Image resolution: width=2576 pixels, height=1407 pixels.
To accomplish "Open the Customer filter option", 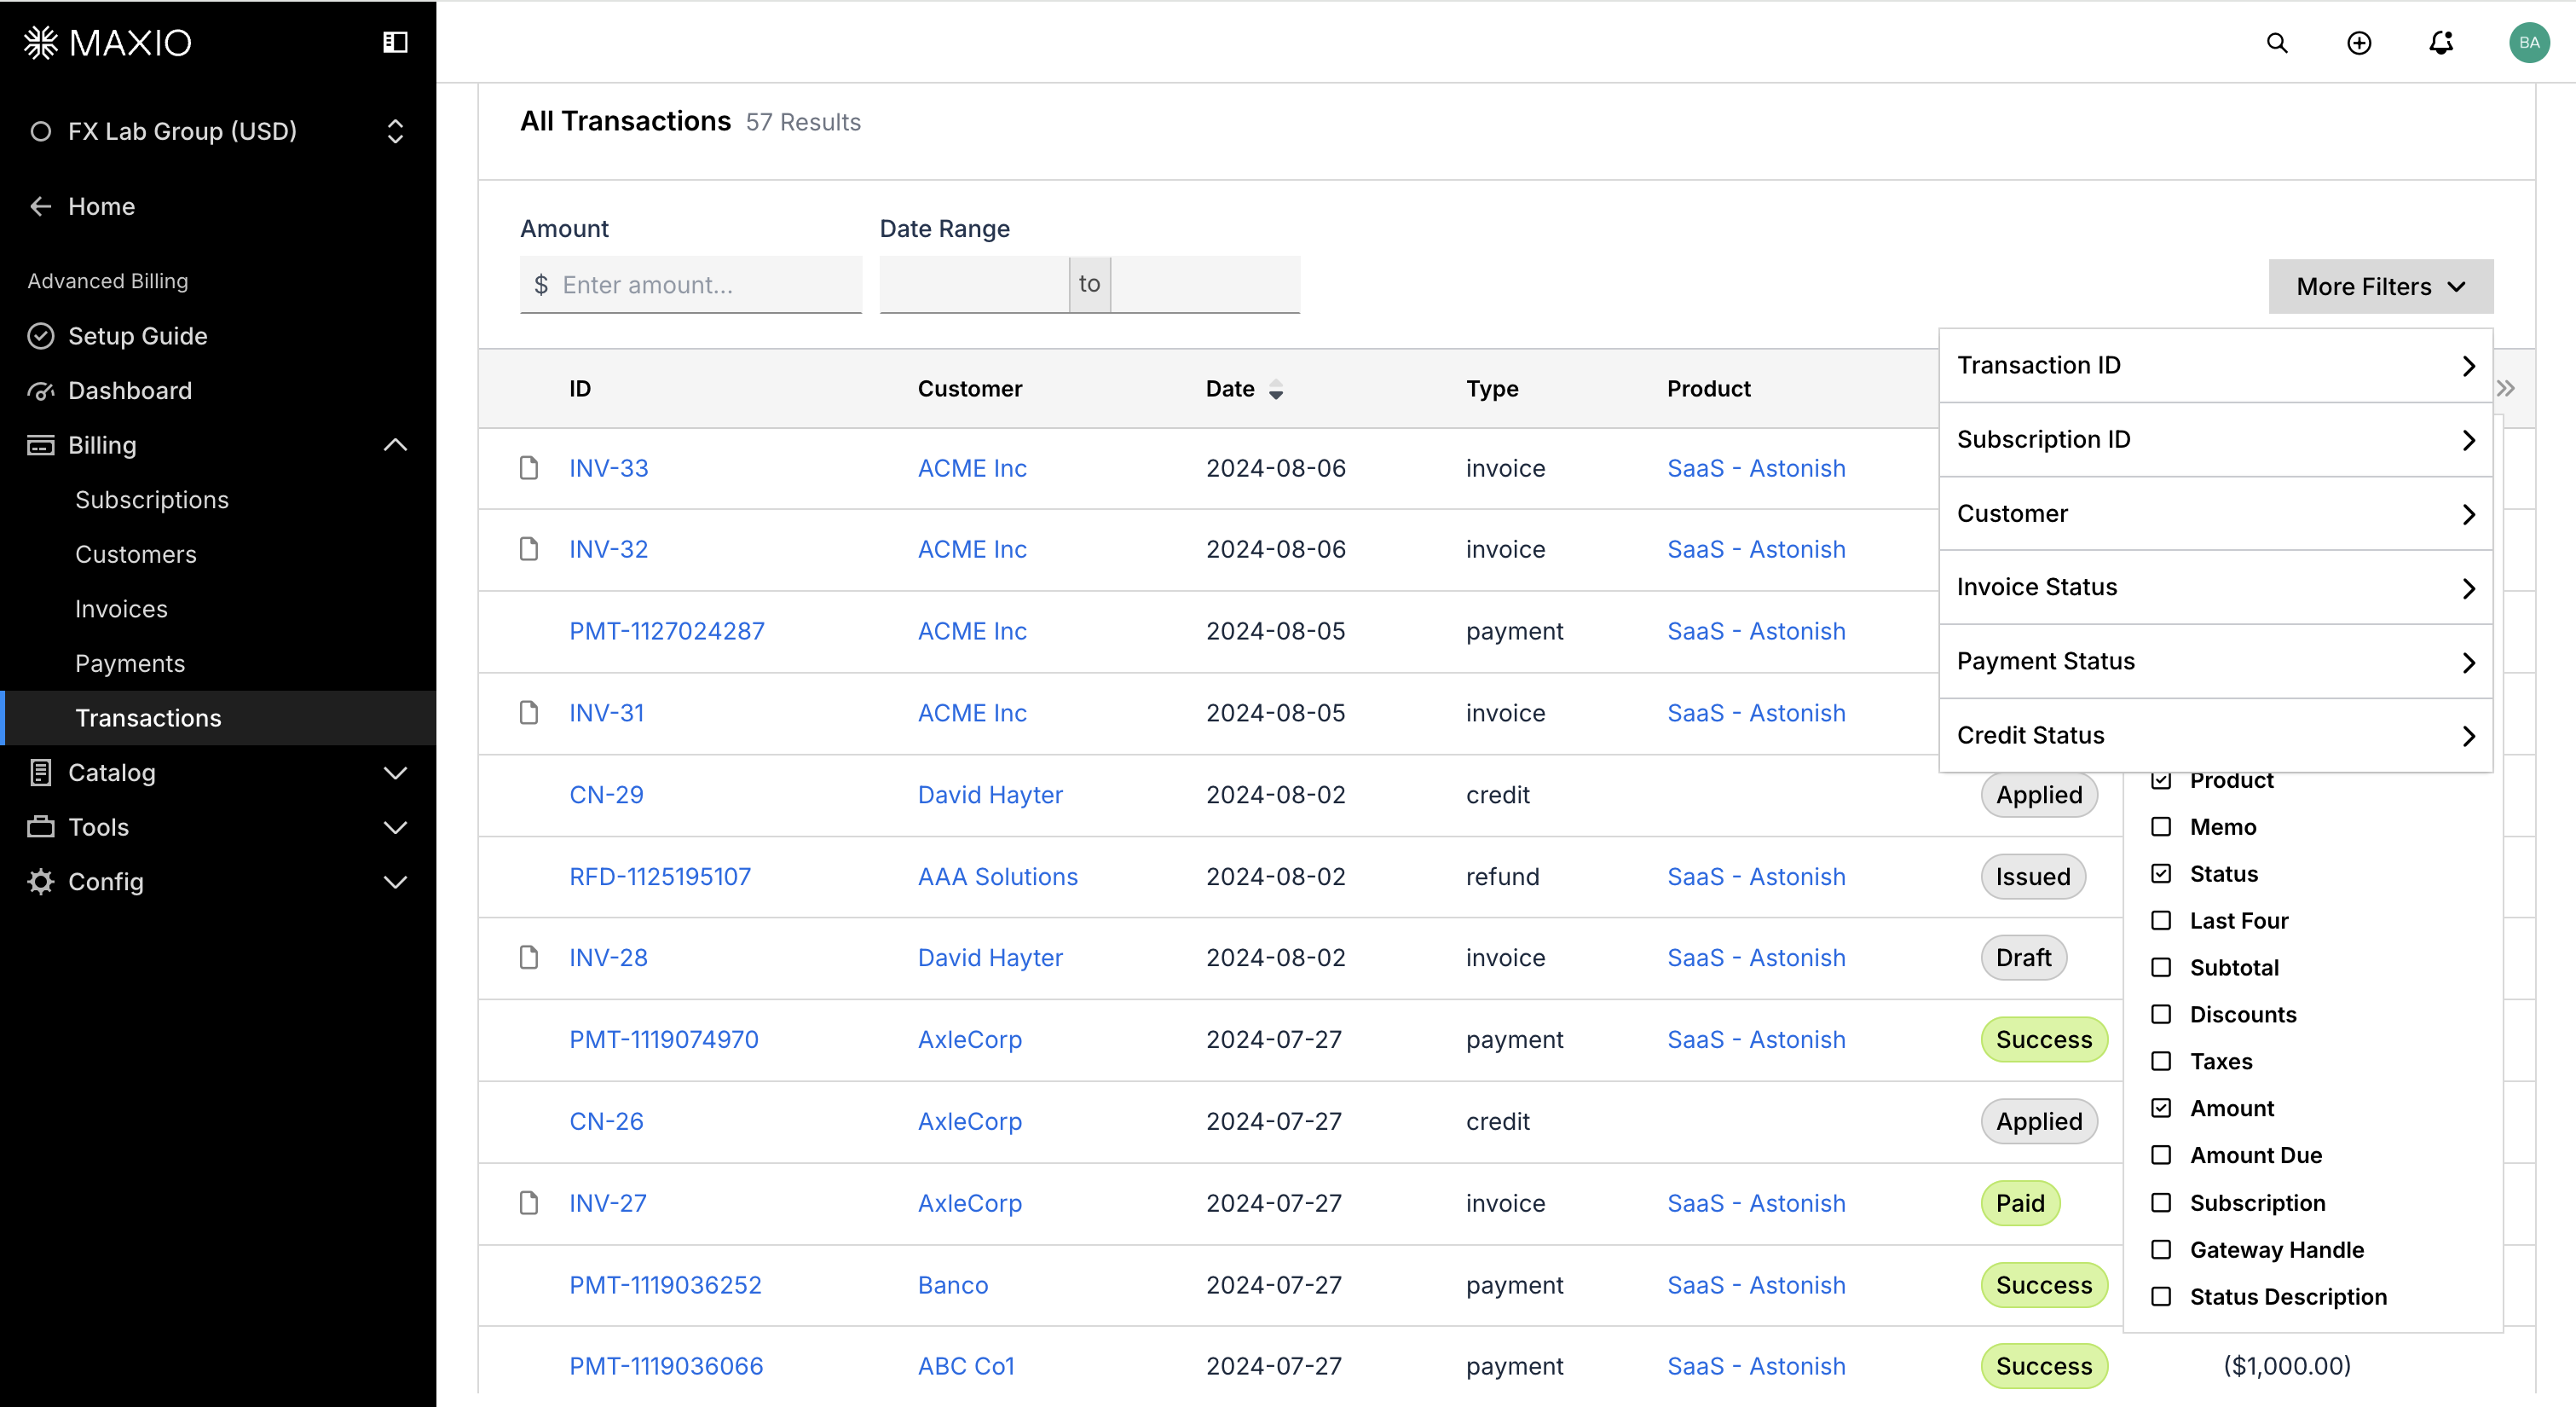I will pos(2215,513).
